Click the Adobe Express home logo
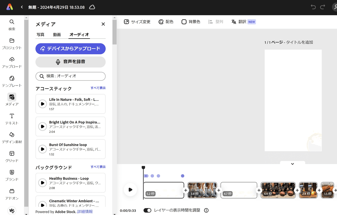The image size is (337, 215). click(x=10, y=7)
